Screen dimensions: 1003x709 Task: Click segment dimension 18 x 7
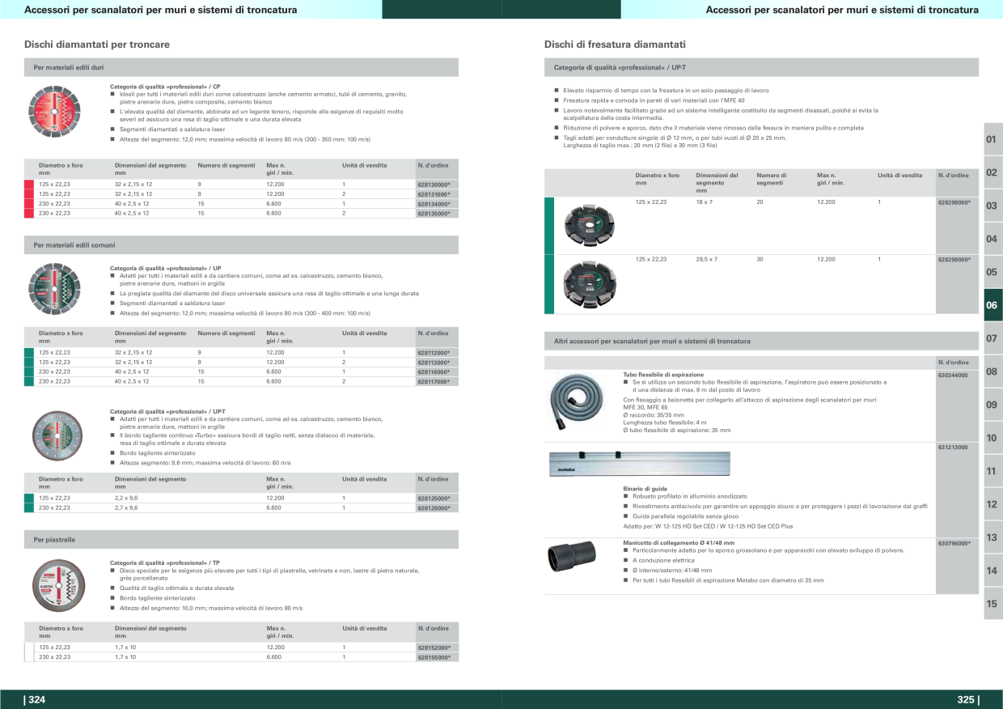(x=704, y=201)
